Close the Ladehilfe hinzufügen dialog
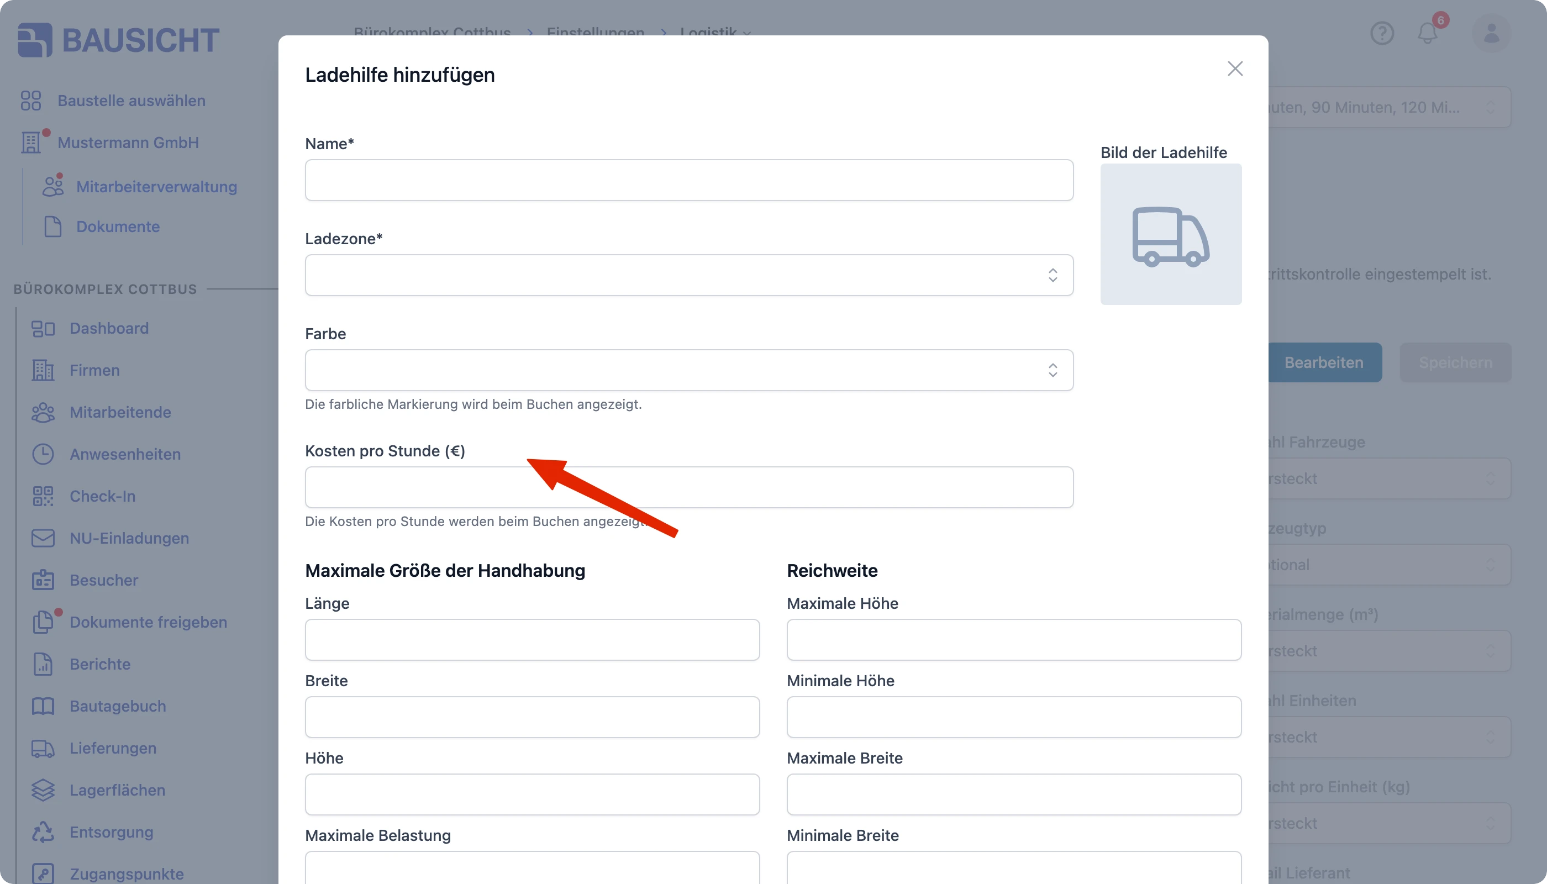 click(x=1235, y=69)
